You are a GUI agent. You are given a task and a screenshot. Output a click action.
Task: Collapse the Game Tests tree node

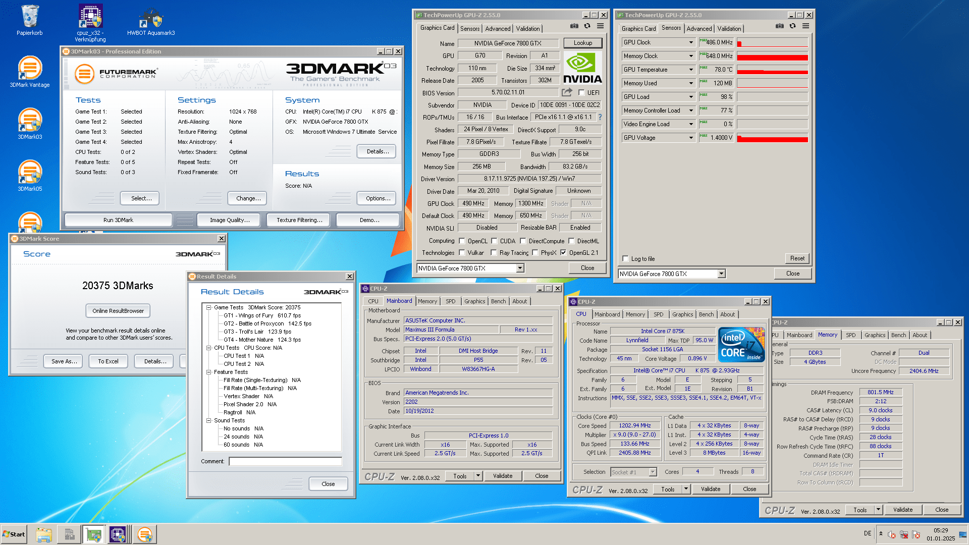point(208,307)
